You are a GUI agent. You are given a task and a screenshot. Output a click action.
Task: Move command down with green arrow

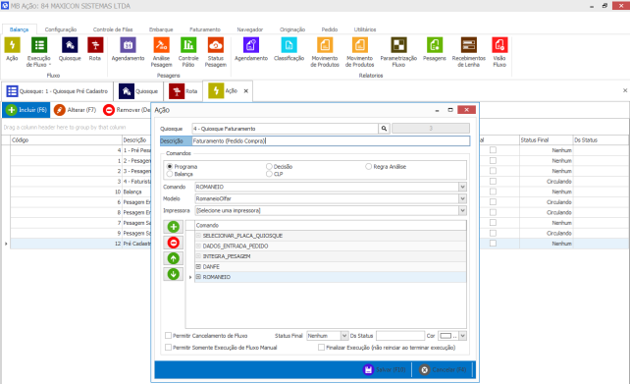click(x=174, y=274)
